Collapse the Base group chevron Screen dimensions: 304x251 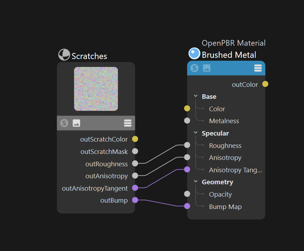coord(196,96)
